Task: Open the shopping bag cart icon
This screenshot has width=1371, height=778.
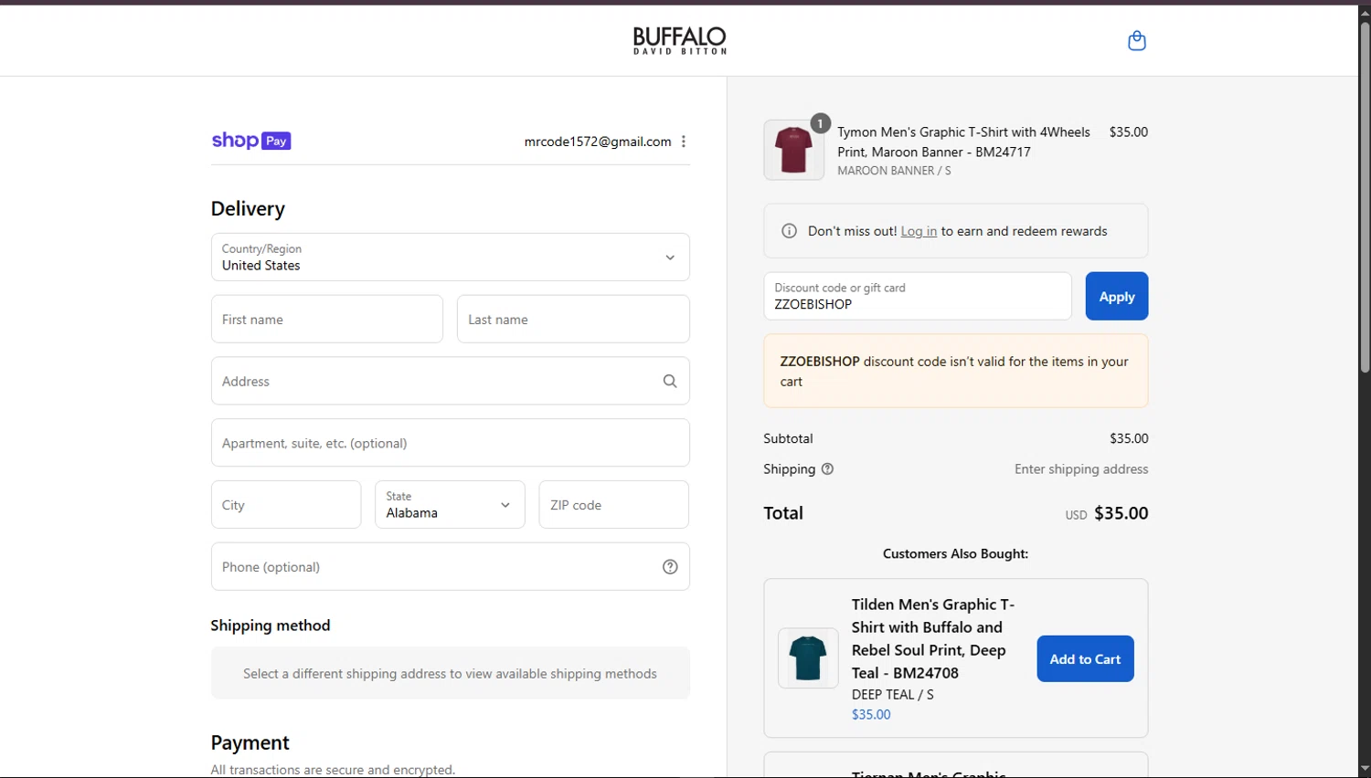Action: (1136, 40)
